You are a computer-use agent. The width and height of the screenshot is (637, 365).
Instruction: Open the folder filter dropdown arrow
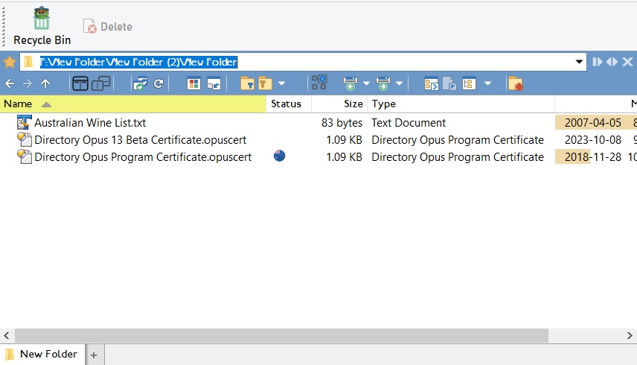(x=281, y=83)
